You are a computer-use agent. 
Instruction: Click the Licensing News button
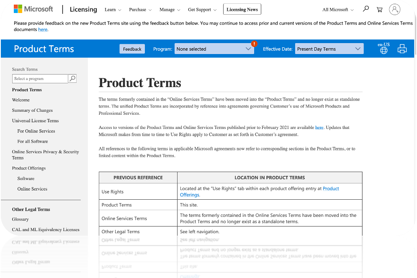point(242,9)
